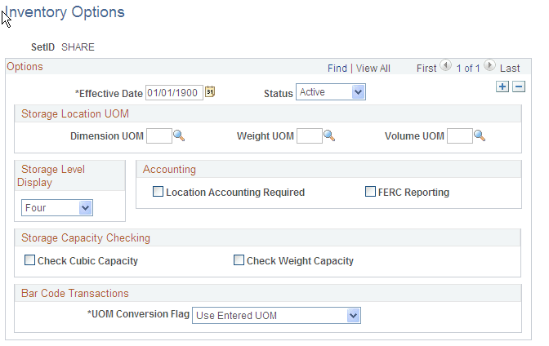The image size is (549, 346).
Task: Click the Dimension UOM lookup magnifier
Action: pyautogui.click(x=179, y=135)
